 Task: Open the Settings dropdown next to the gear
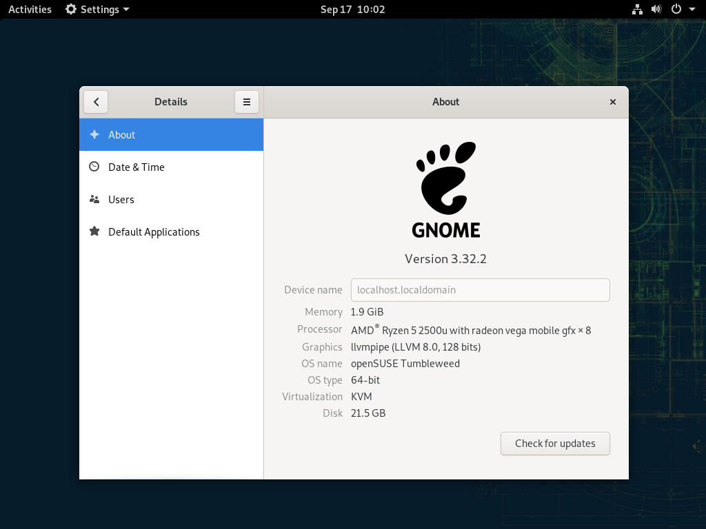point(124,9)
